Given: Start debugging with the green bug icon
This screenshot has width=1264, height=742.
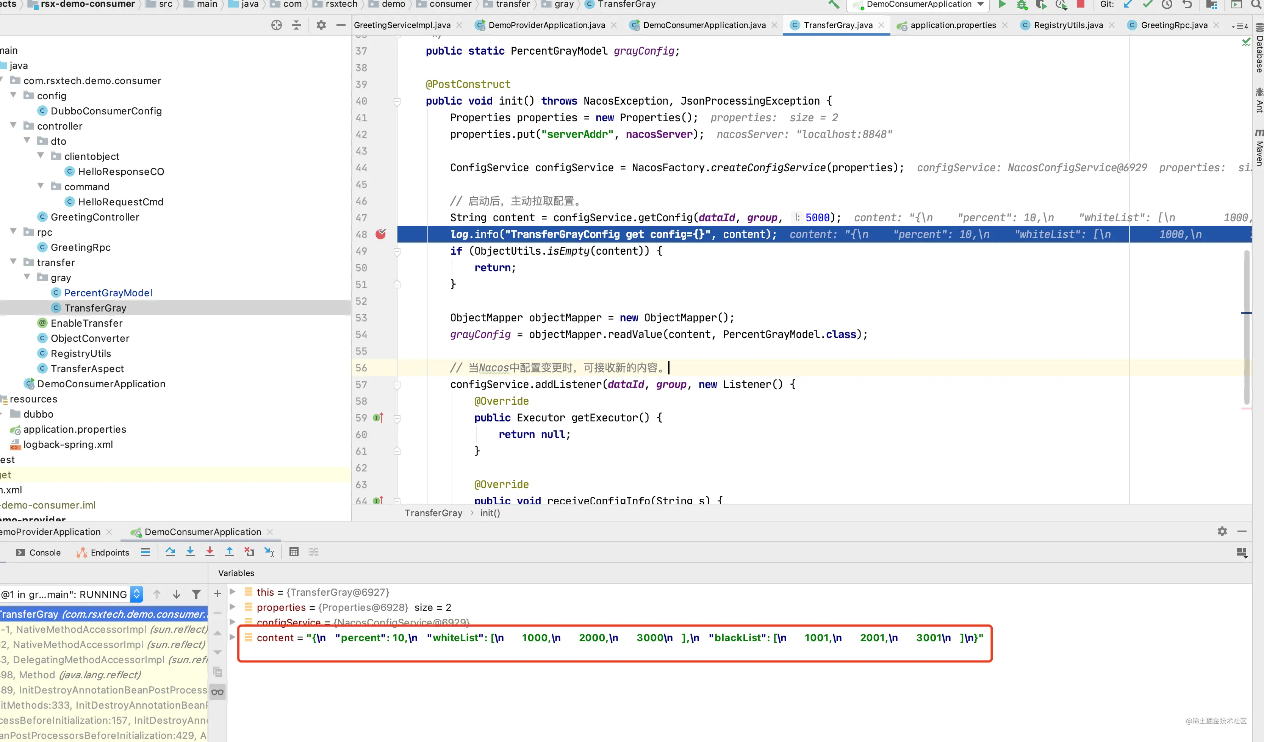Looking at the screenshot, I should click(x=1021, y=5).
